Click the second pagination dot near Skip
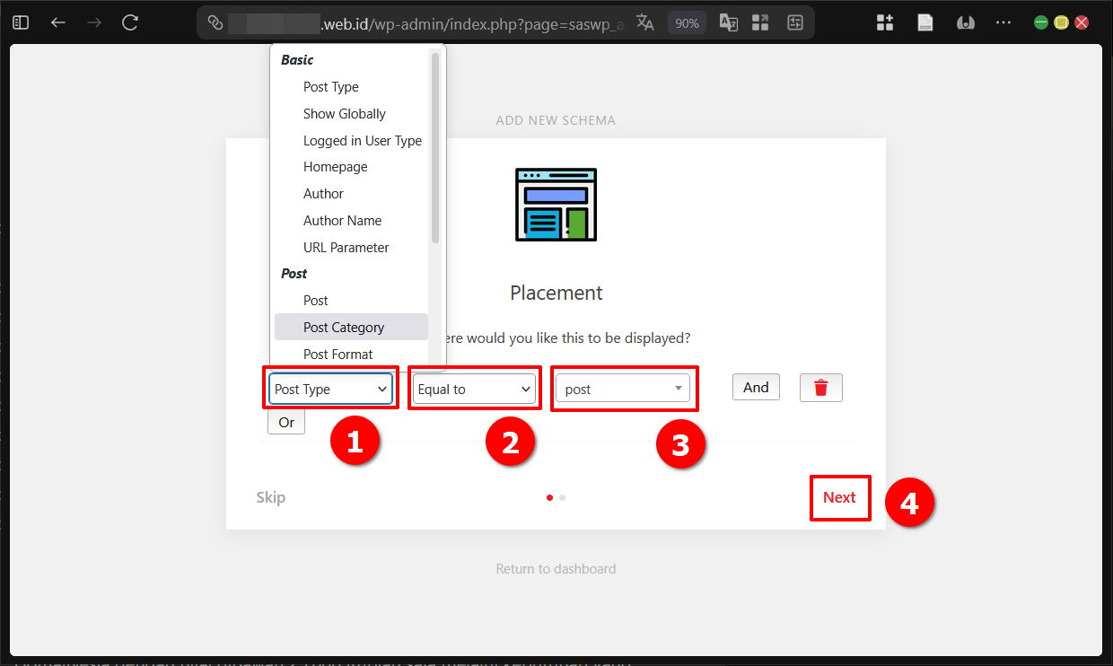This screenshot has height=666, width=1113. 562,497
